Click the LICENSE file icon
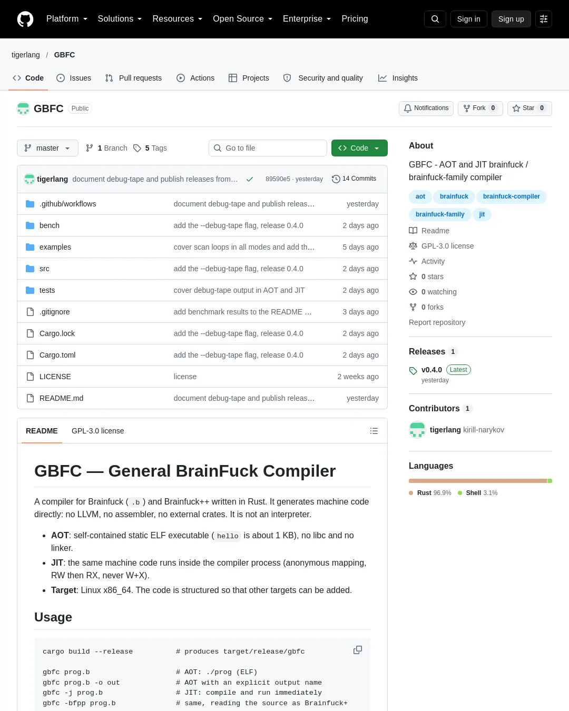This screenshot has height=711, width=569. (30, 377)
